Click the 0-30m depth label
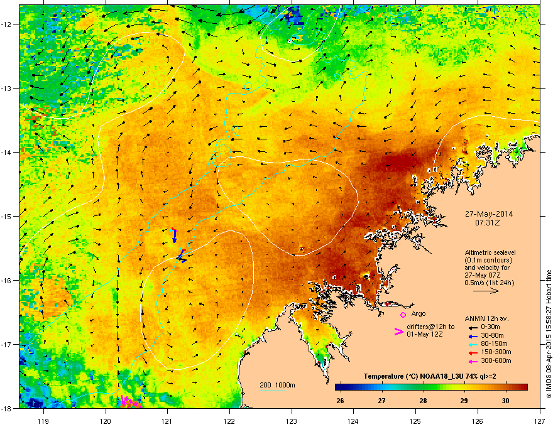This screenshot has width=553, height=427. pyautogui.click(x=490, y=327)
